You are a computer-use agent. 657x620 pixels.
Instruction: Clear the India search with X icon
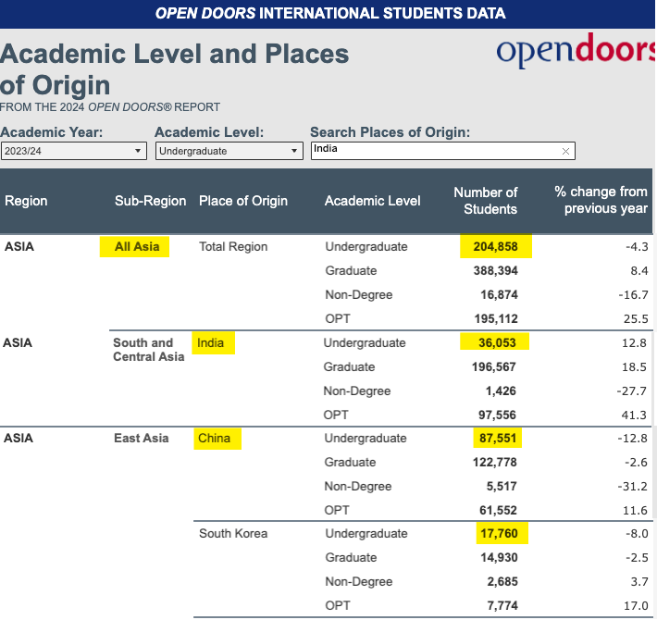565,151
